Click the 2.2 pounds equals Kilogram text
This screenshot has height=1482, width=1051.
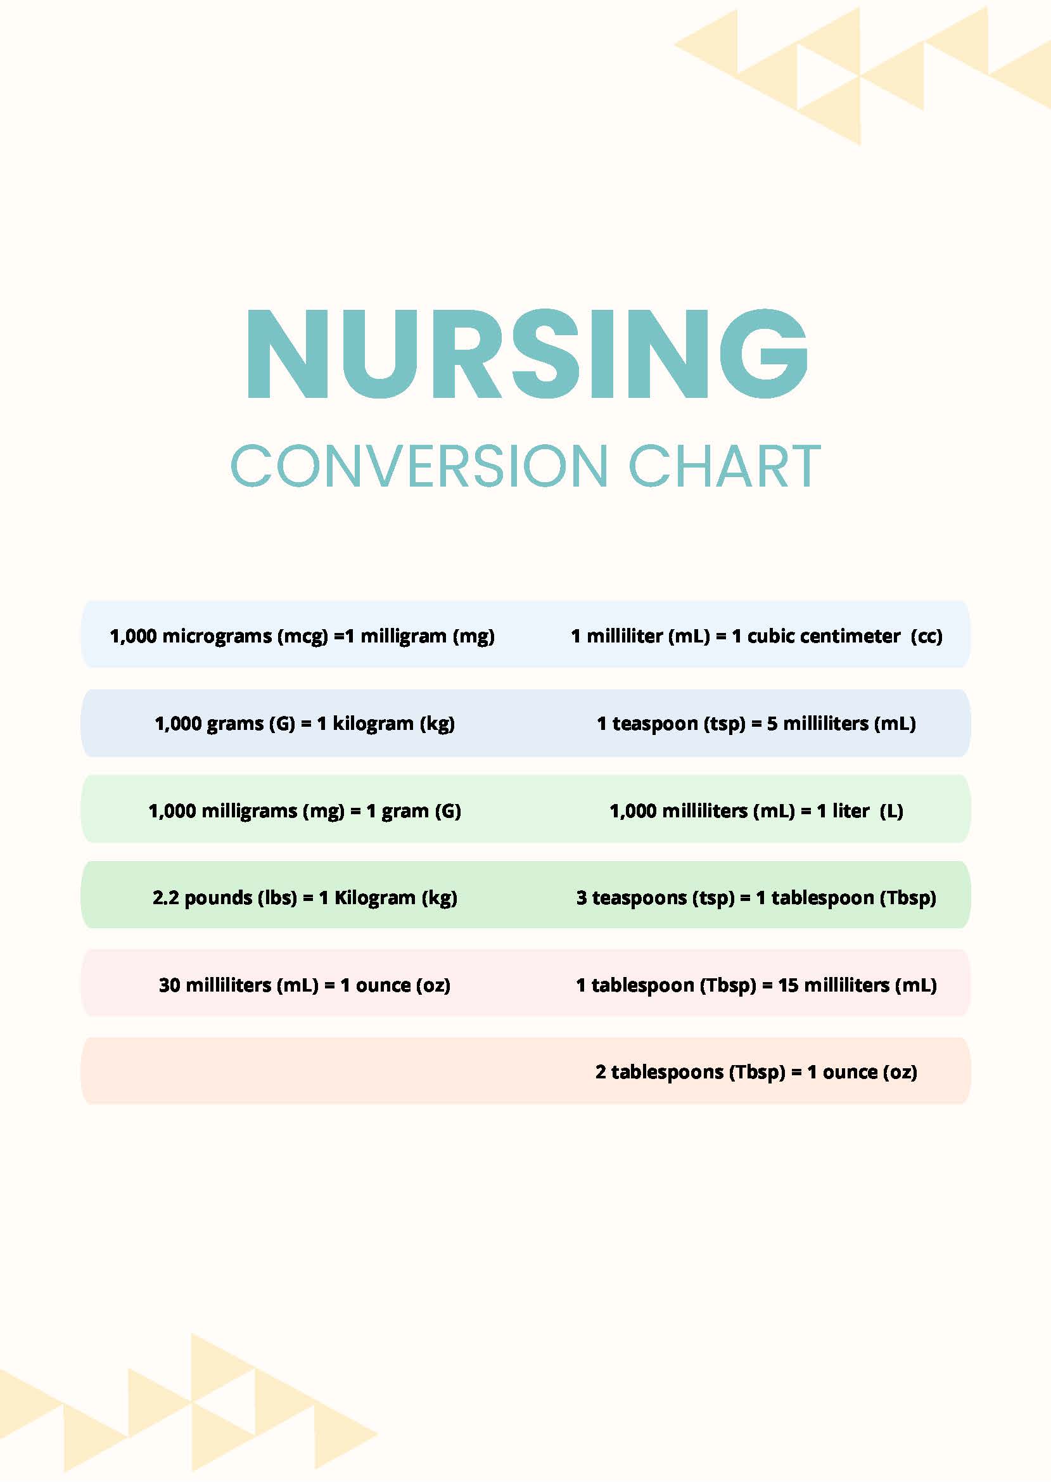[305, 898]
